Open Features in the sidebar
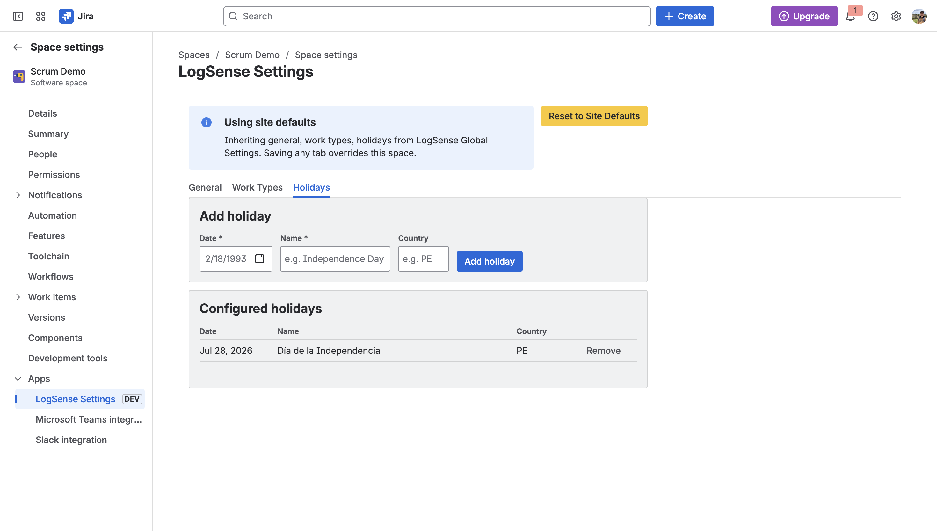 pos(46,236)
